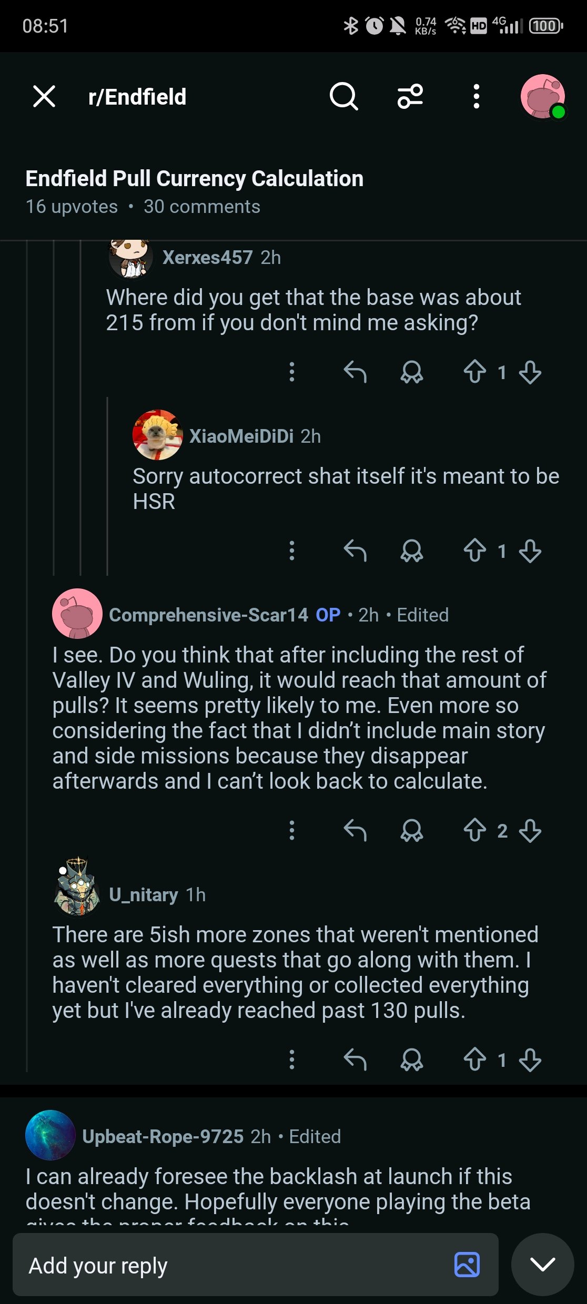Open the post overflow menu
587x1304 pixels.
[476, 97]
